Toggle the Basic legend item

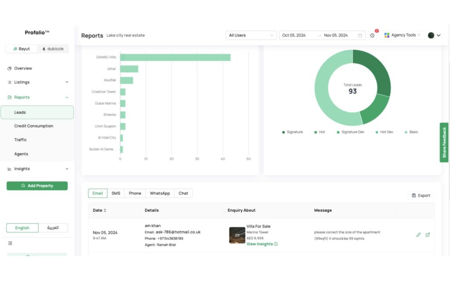coord(411,132)
